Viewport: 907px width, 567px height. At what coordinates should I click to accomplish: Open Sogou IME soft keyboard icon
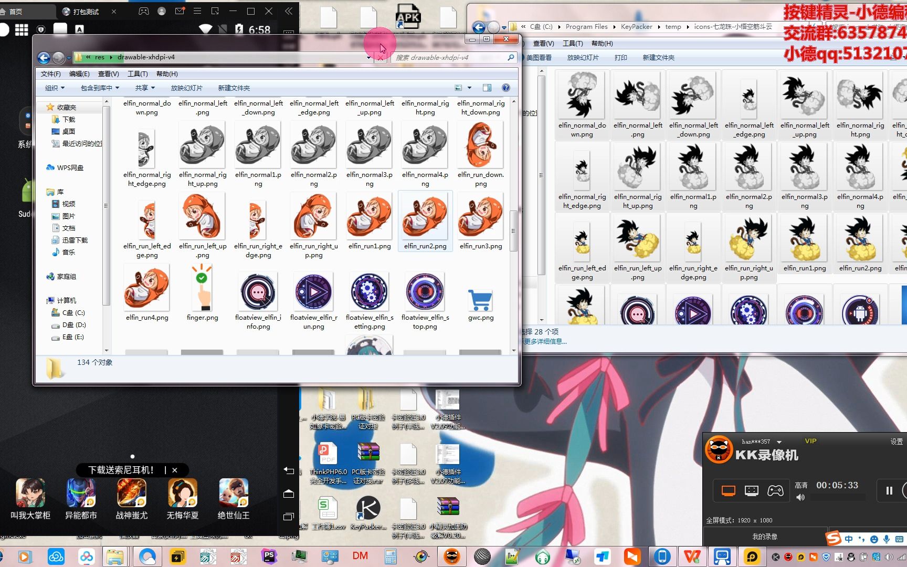(x=899, y=539)
